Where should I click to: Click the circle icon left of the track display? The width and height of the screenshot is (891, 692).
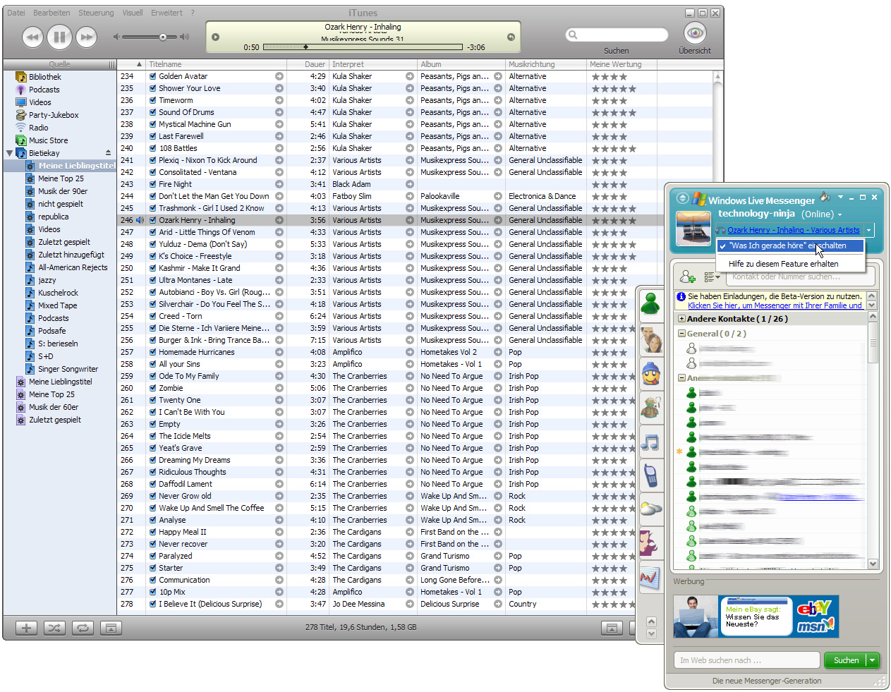pos(216,37)
